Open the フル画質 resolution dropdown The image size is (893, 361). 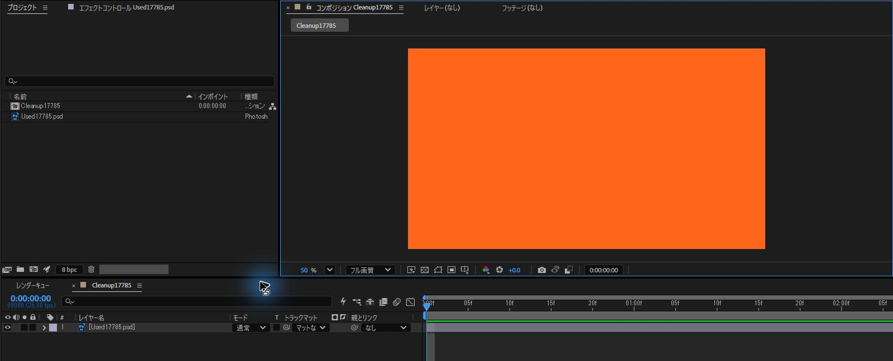coord(371,270)
